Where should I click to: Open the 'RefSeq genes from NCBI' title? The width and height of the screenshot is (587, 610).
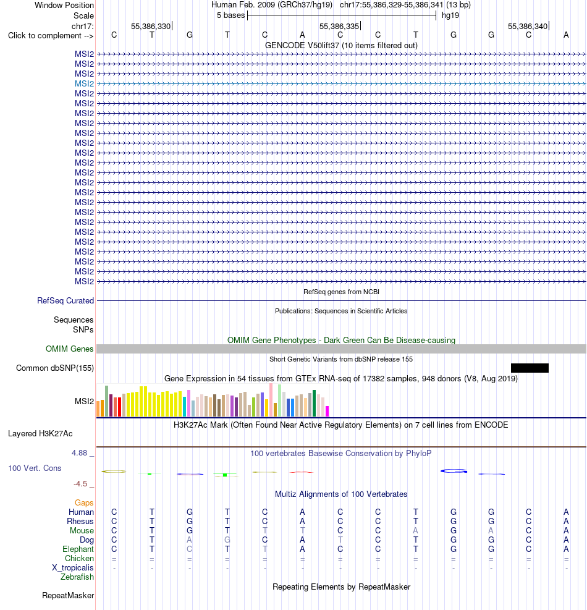(x=341, y=292)
